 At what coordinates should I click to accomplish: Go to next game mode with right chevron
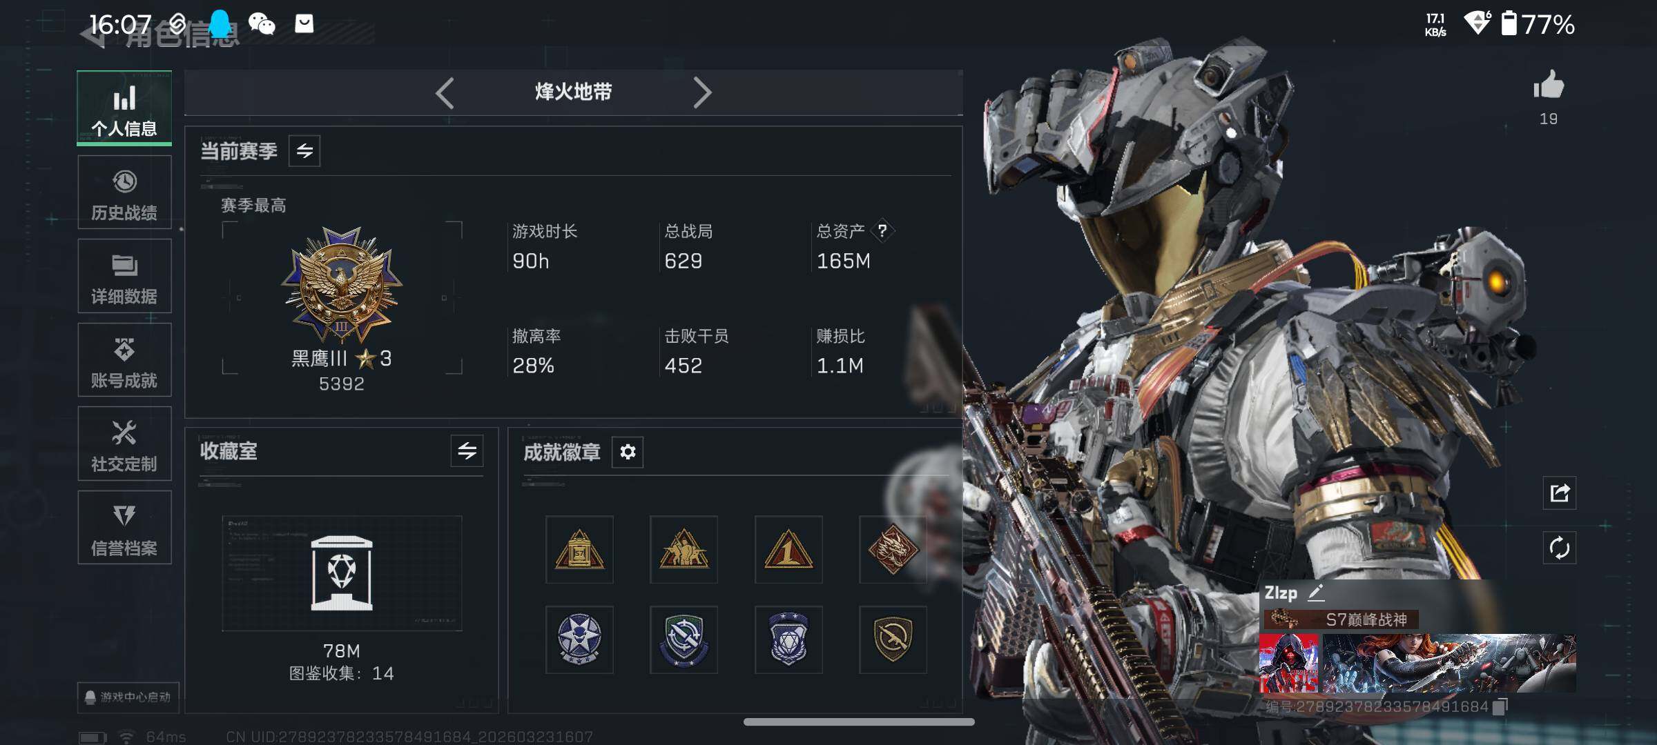tap(702, 92)
